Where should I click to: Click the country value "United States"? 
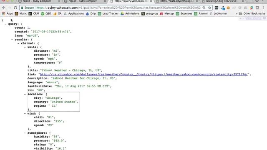(x=64, y=102)
